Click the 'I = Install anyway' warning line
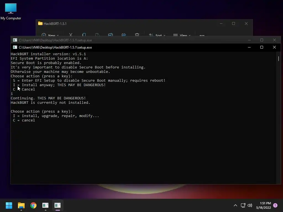The image size is (283, 212). click(59, 85)
